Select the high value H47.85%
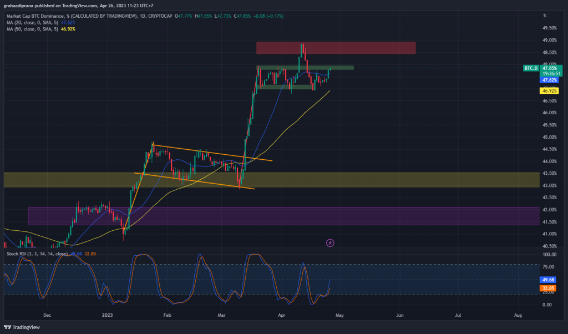568x334 pixels. click(203, 16)
